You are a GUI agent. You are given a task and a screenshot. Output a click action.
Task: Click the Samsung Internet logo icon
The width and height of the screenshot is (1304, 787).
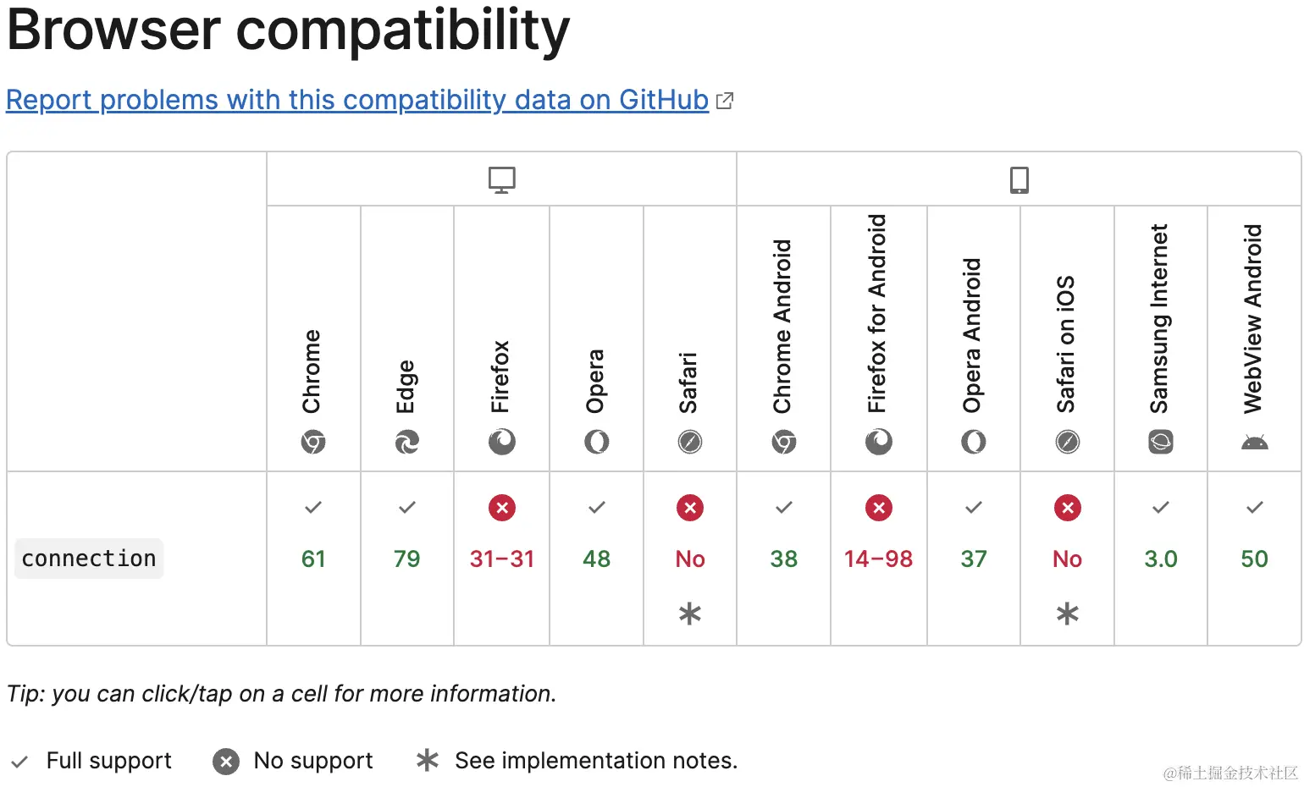point(1161,442)
